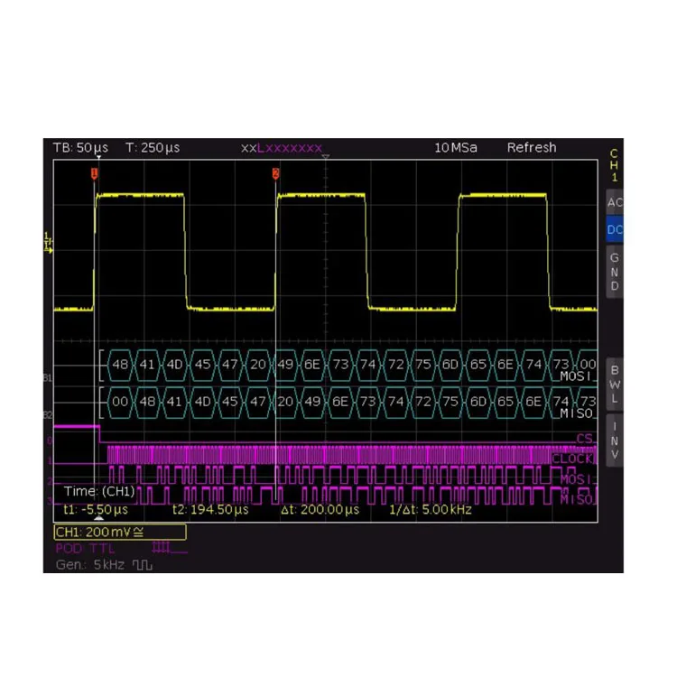The width and height of the screenshot is (677, 677).
Task: Click the Time: (CH1) cursor label
Action: pos(99,491)
